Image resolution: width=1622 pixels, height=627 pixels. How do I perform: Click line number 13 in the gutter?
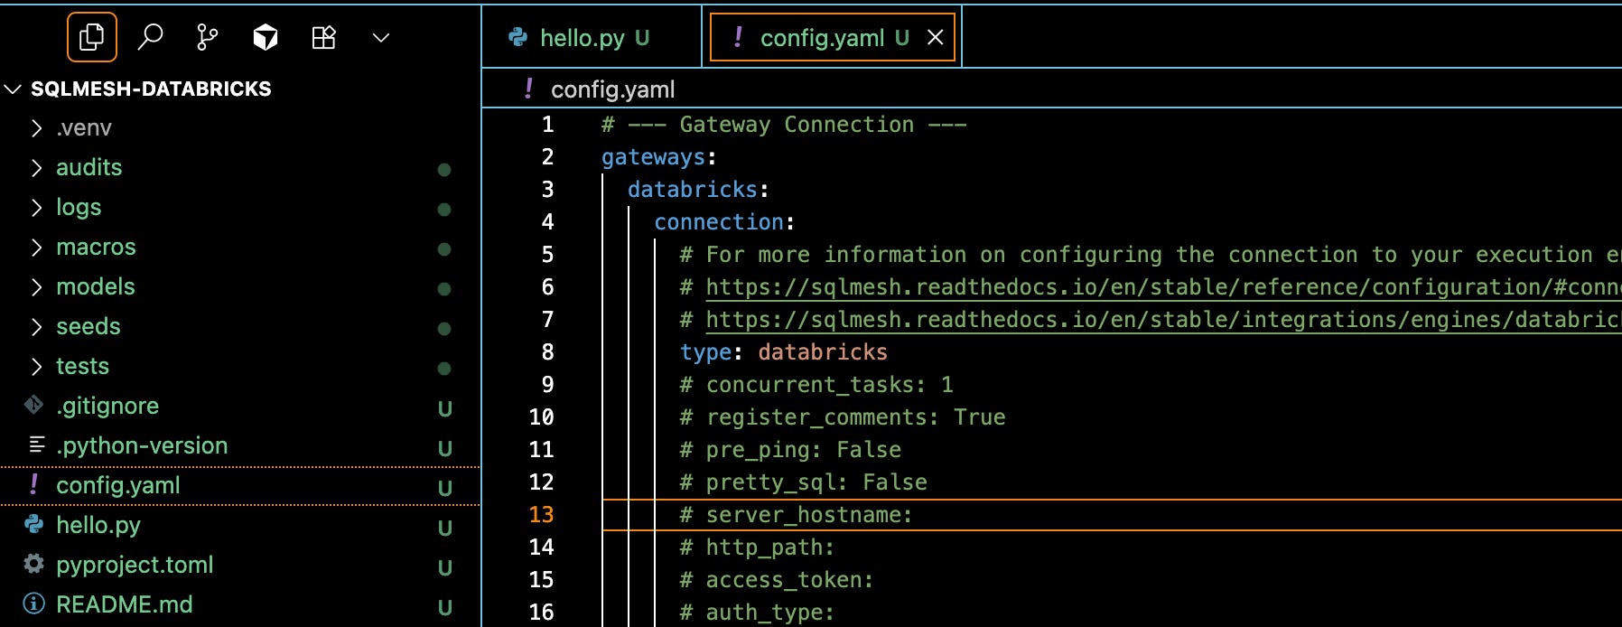[541, 515]
